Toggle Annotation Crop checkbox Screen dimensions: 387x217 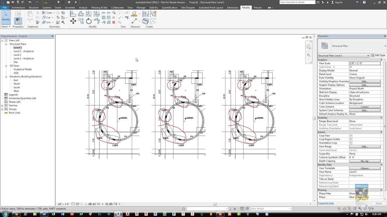(x=351, y=143)
